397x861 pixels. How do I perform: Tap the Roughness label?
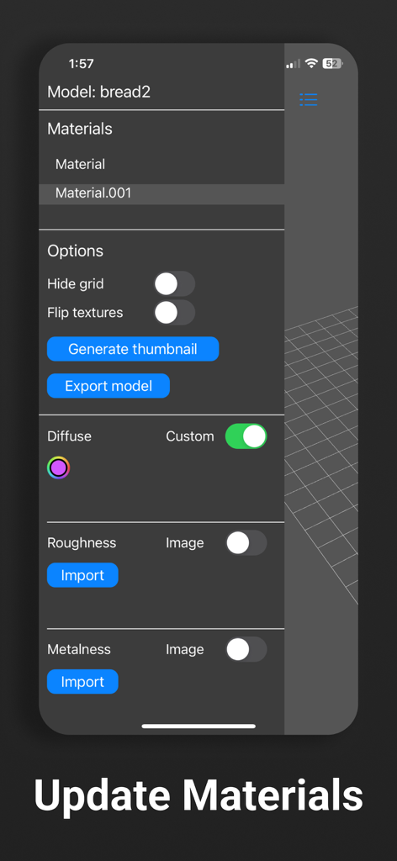point(82,542)
